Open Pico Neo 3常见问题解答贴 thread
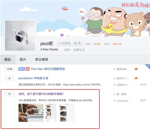Image resolution: width=150 pixels, height=133 pixels. (x=48, y=69)
